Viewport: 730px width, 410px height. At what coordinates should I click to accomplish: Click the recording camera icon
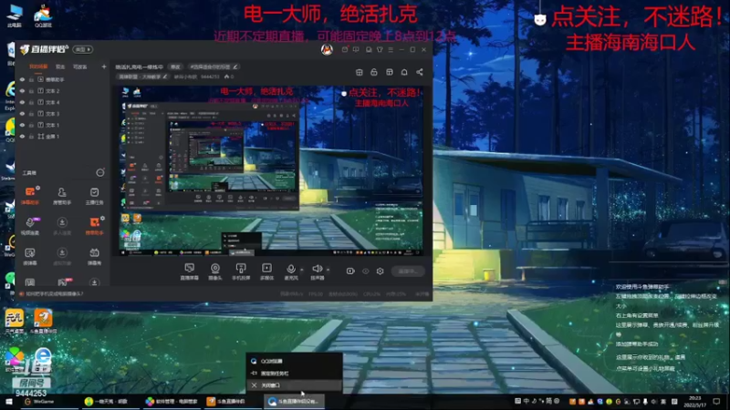click(x=350, y=271)
